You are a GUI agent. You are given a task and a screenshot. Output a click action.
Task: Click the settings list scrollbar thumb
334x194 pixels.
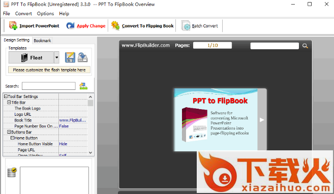click(90, 103)
